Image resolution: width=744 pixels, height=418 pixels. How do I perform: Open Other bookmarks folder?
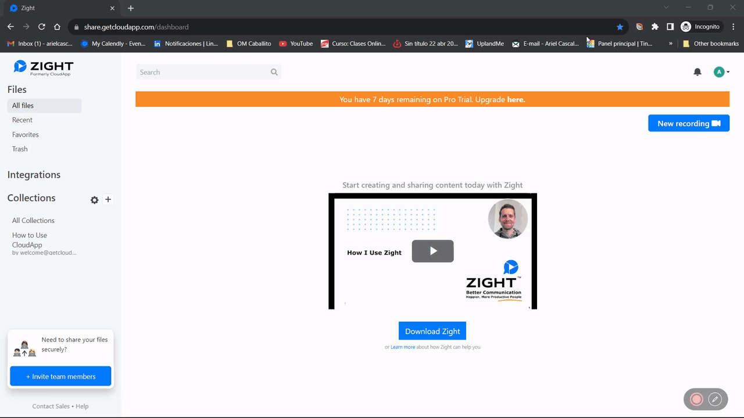(x=710, y=44)
